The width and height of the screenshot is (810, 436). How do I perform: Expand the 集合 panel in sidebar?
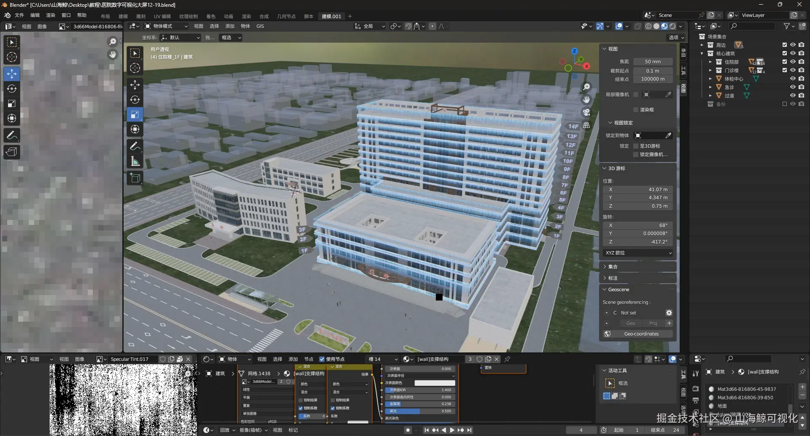coord(613,267)
